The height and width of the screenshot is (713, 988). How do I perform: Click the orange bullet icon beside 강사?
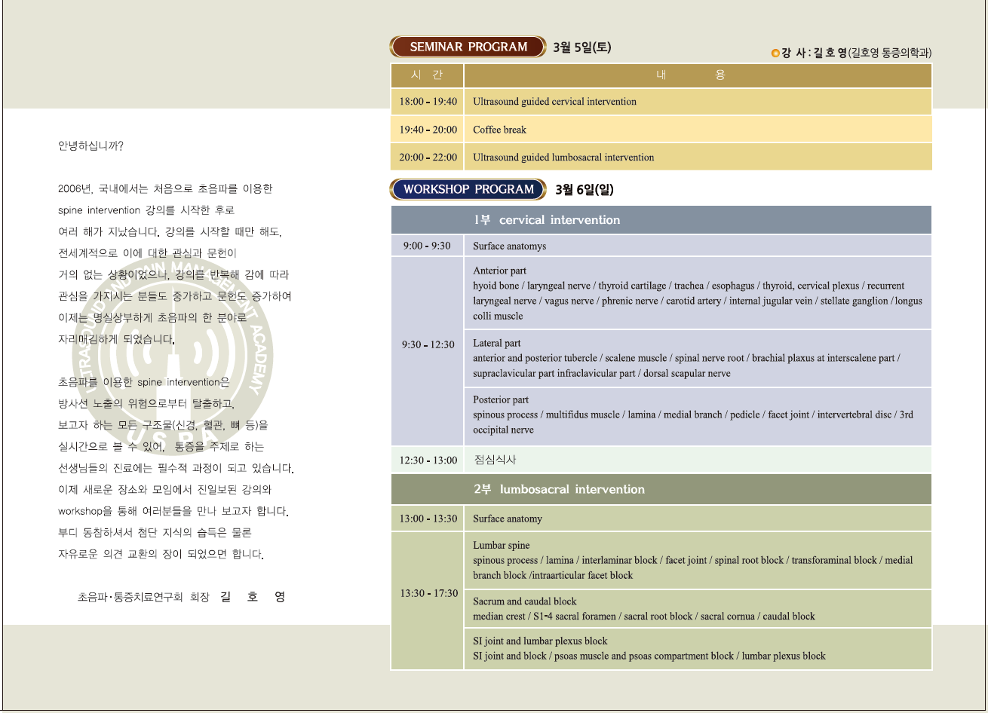click(x=775, y=53)
